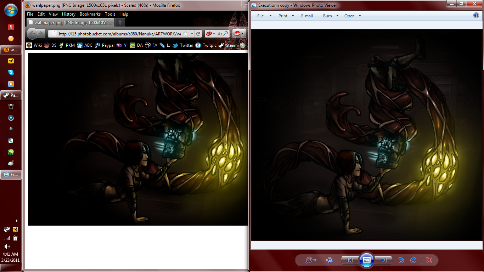Play slide show in Photo Viewer
484x272 pixels.
tap(367, 260)
